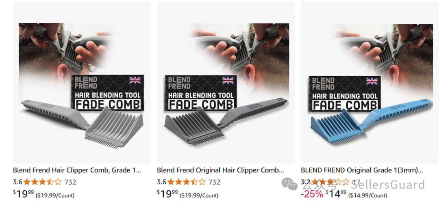This screenshot has height=202, width=439.
Task: Click the -25% discount label
Action: pyautogui.click(x=312, y=193)
